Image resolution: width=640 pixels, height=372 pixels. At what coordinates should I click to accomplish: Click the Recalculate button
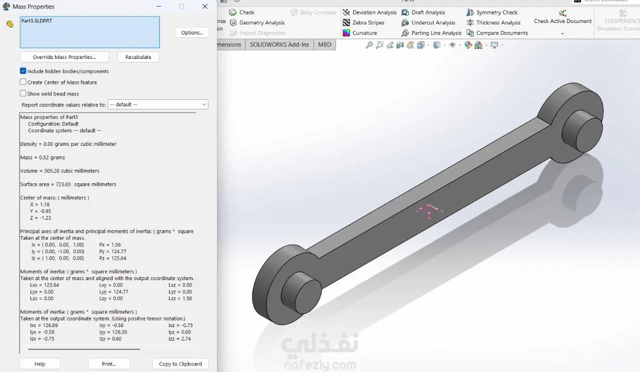[x=138, y=57]
